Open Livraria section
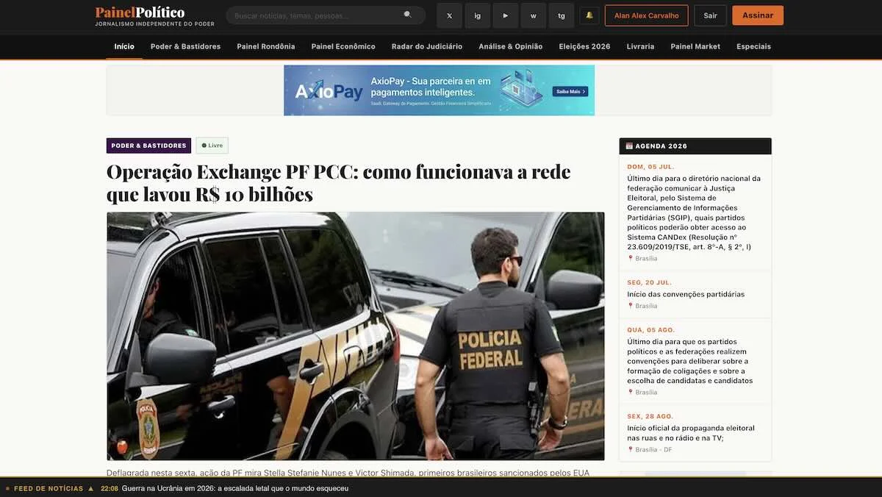 640,46
